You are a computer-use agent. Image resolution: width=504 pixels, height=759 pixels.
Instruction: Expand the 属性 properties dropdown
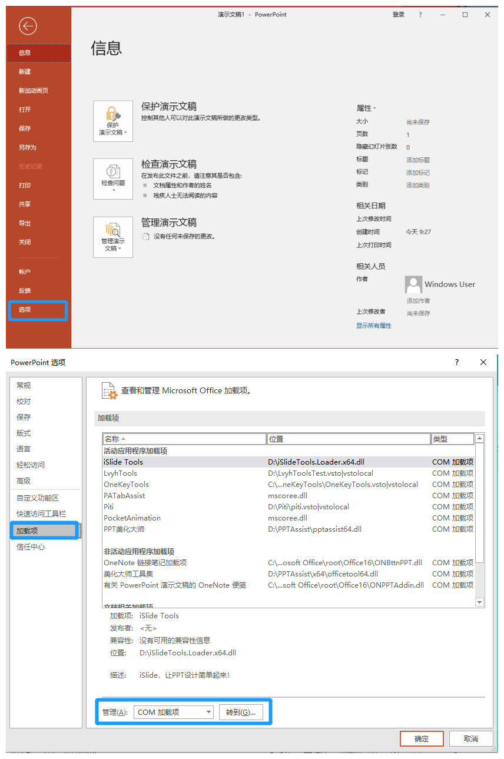coord(366,108)
